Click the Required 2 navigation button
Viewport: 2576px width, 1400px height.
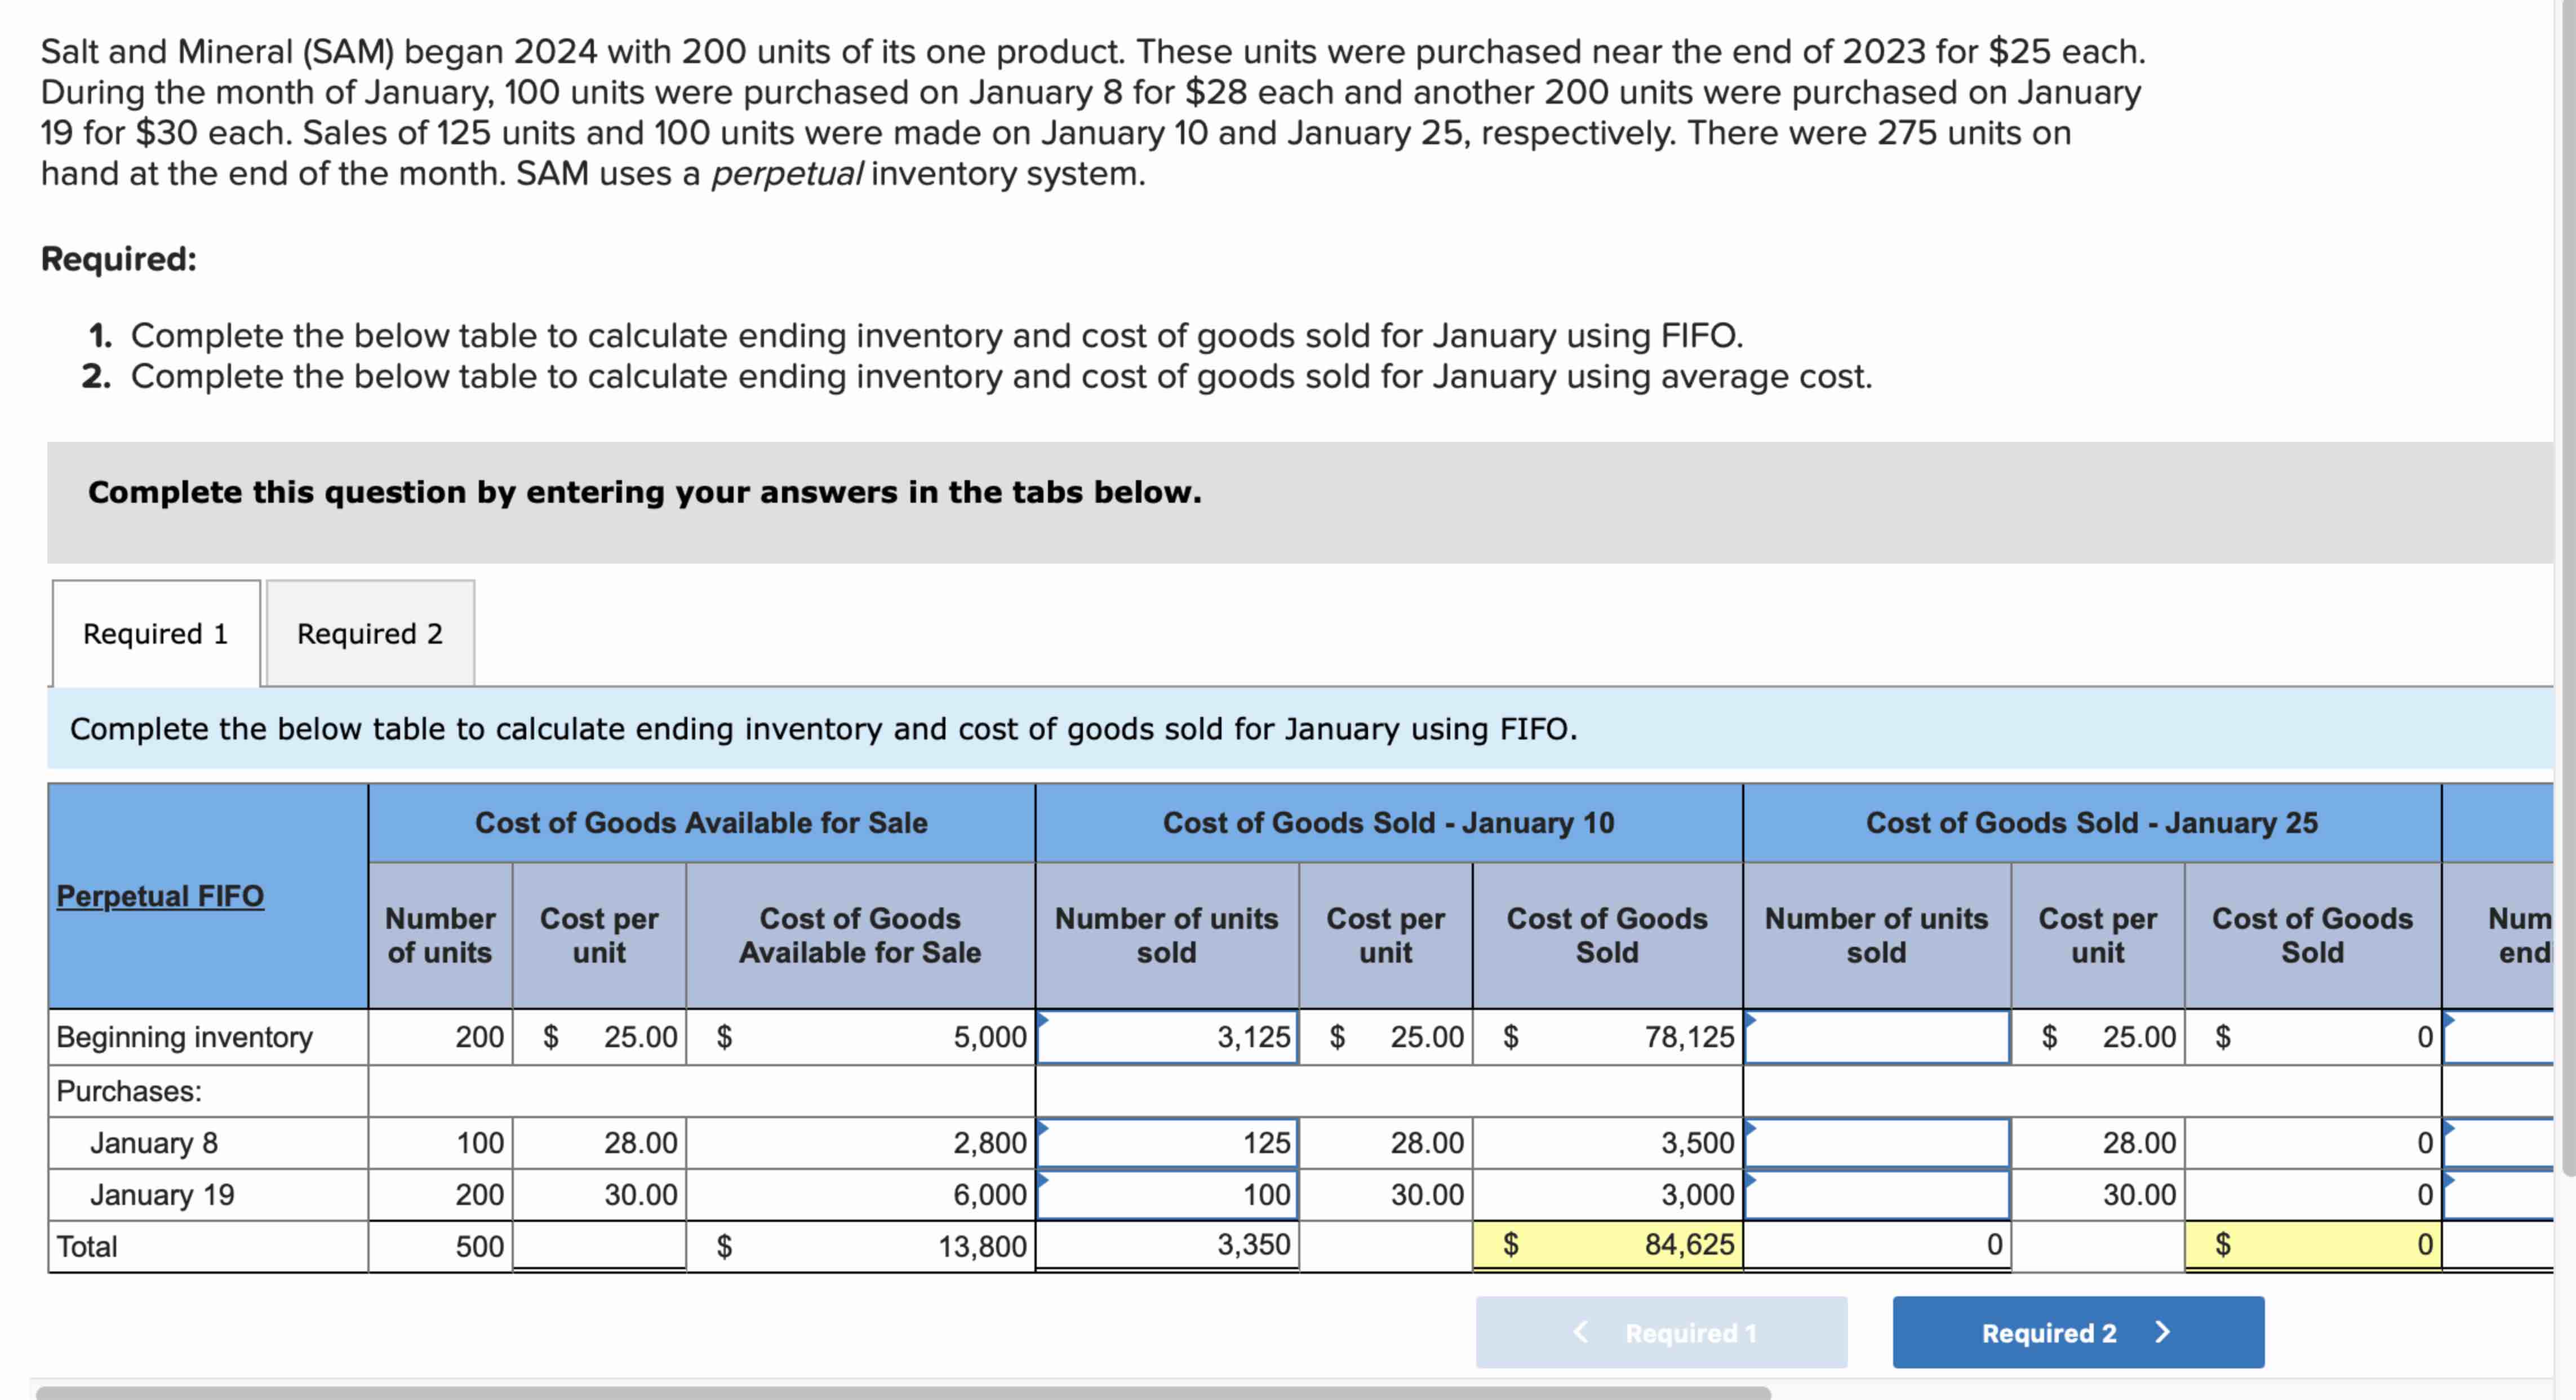[x=2078, y=1332]
